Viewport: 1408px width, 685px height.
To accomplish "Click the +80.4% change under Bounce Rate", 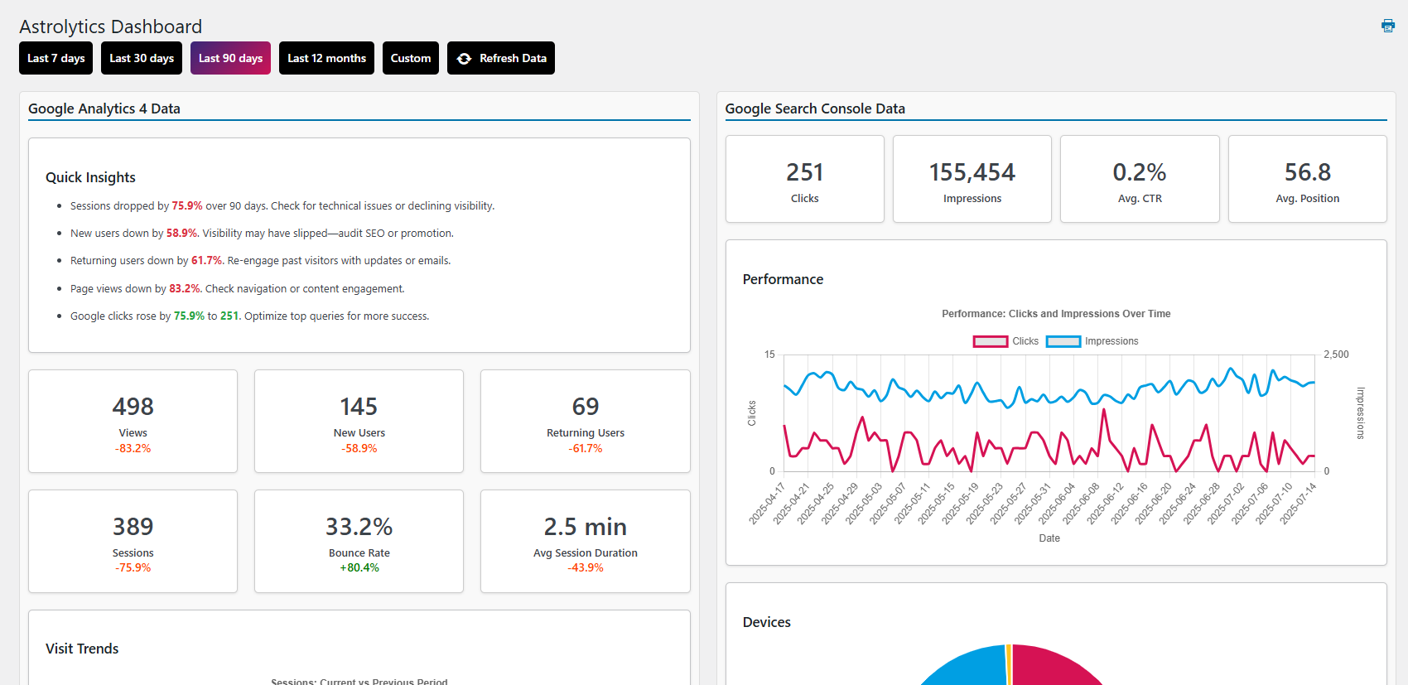I will click(x=359, y=567).
